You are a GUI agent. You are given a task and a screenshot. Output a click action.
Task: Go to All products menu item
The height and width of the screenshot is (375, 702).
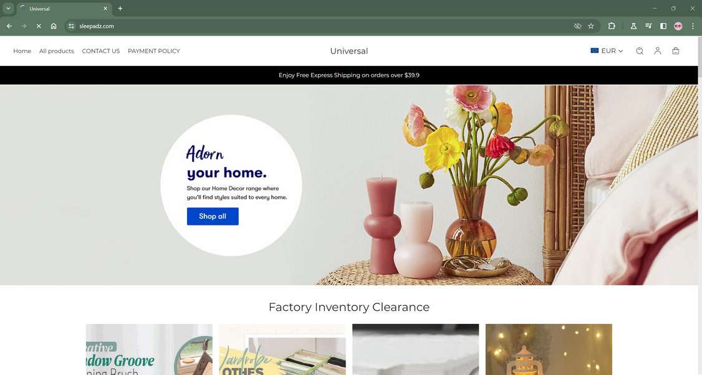(56, 51)
